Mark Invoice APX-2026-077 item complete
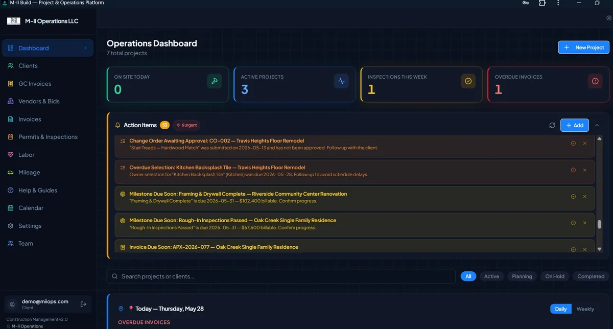Image resolution: width=613 pixels, height=329 pixels. coord(573,249)
